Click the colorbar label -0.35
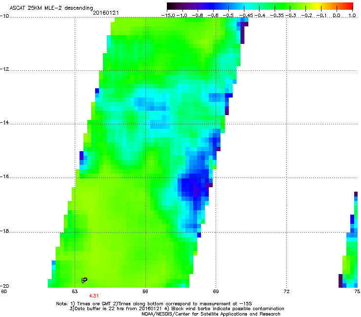This screenshot has width=361, height=317. tap(277, 16)
